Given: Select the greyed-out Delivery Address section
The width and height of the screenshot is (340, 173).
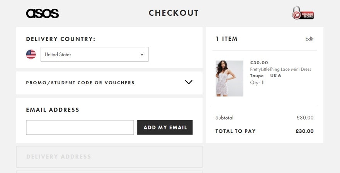Looking at the screenshot, I should coord(109,156).
